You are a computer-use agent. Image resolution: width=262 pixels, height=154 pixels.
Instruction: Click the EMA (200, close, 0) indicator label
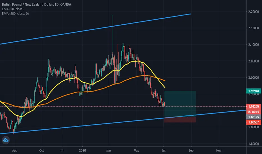click(15, 13)
